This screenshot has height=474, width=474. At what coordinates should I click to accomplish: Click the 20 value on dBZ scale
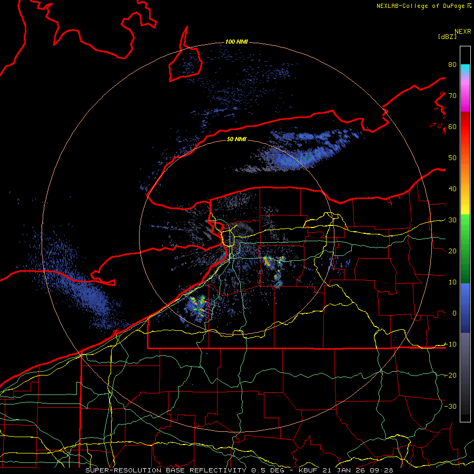[452, 251]
